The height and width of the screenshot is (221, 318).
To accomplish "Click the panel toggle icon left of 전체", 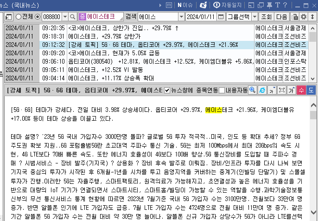I will pyautogui.click(x=9, y=17).
